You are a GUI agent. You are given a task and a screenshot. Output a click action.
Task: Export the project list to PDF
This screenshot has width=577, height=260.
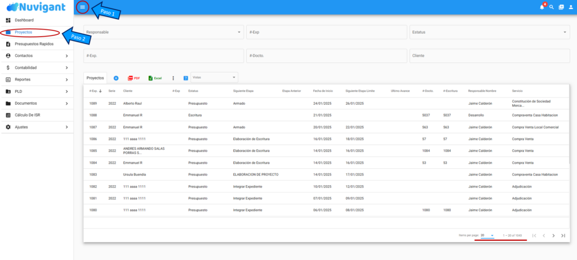coord(134,78)
